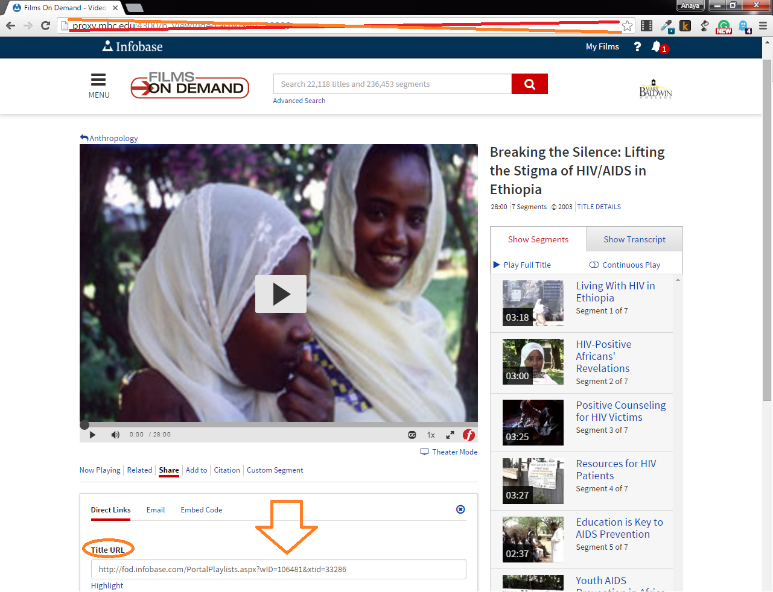Open the help question mark icon
This screenshot has height=592, width=773.
(637, 46)
